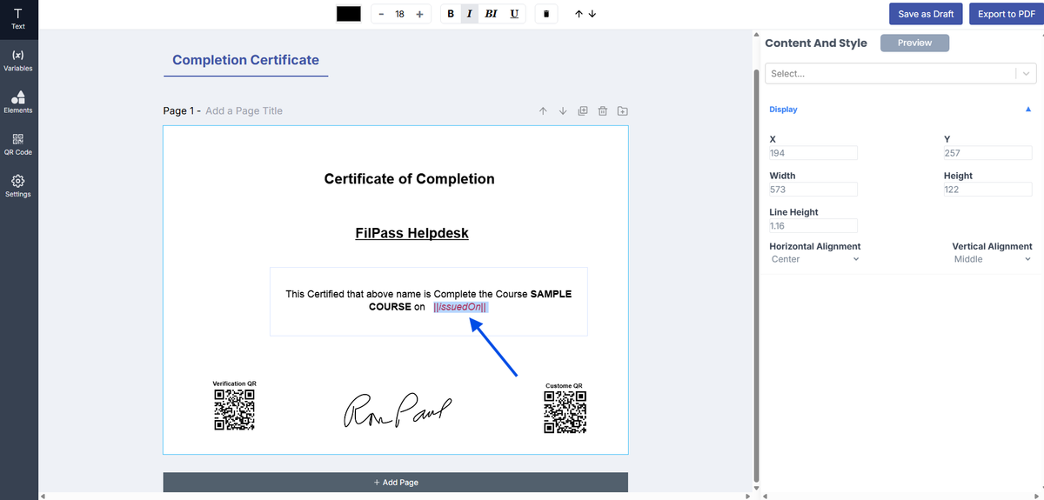The width and height of the screenshot is (1044, 500).
Task: Click the Width input field
Action: [x=813, y=190]
